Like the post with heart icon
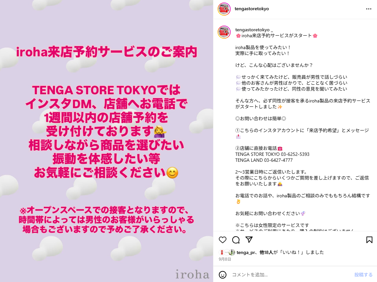Image resolution: width=377 pixels, height=282 pixels. click(223, 240)
